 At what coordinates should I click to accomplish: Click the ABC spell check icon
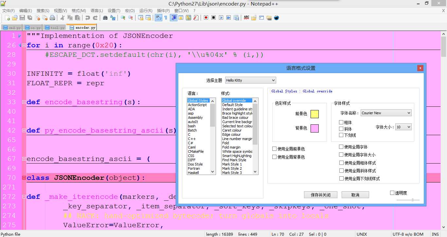coord(246,18)
